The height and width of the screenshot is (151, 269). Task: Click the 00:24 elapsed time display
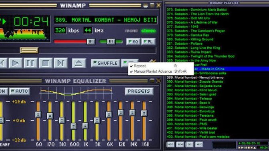[x=31, y=22]
